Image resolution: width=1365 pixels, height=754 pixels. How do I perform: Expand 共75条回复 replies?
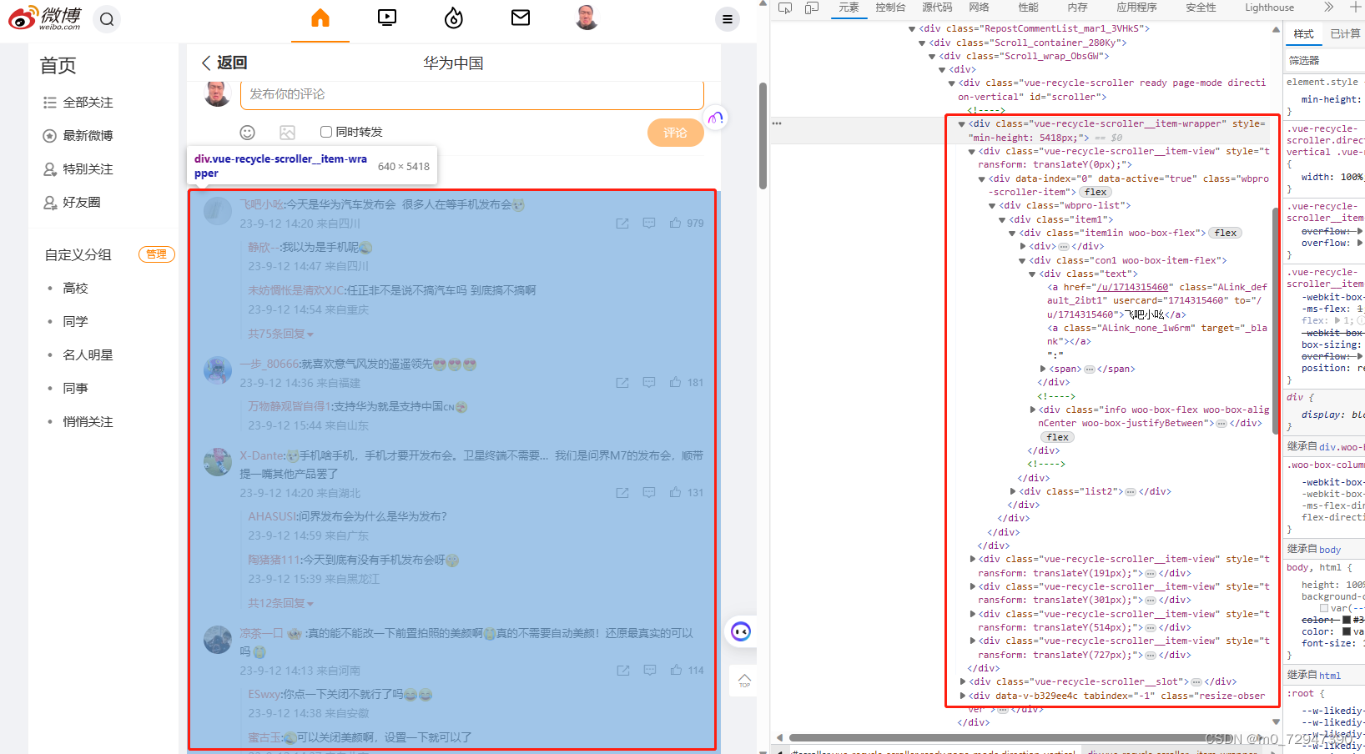[280, 334]
